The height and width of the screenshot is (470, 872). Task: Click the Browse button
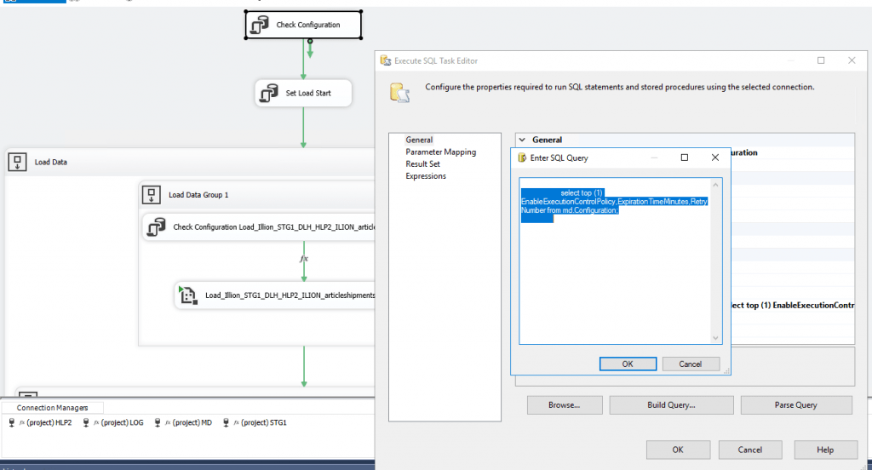(565, 405)
